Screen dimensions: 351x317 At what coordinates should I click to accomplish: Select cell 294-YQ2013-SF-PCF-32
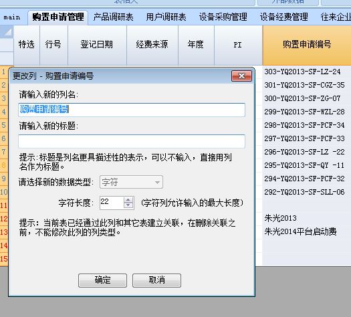pyautogui.click(x=307, y=179)
